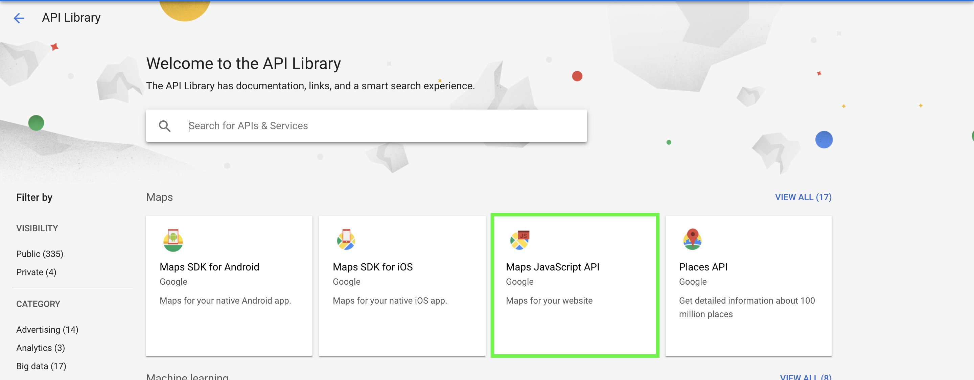This screenshot has height=380, width=974.
Task: Open the Maps SDK for iOS title
Action: pos(372,267)
